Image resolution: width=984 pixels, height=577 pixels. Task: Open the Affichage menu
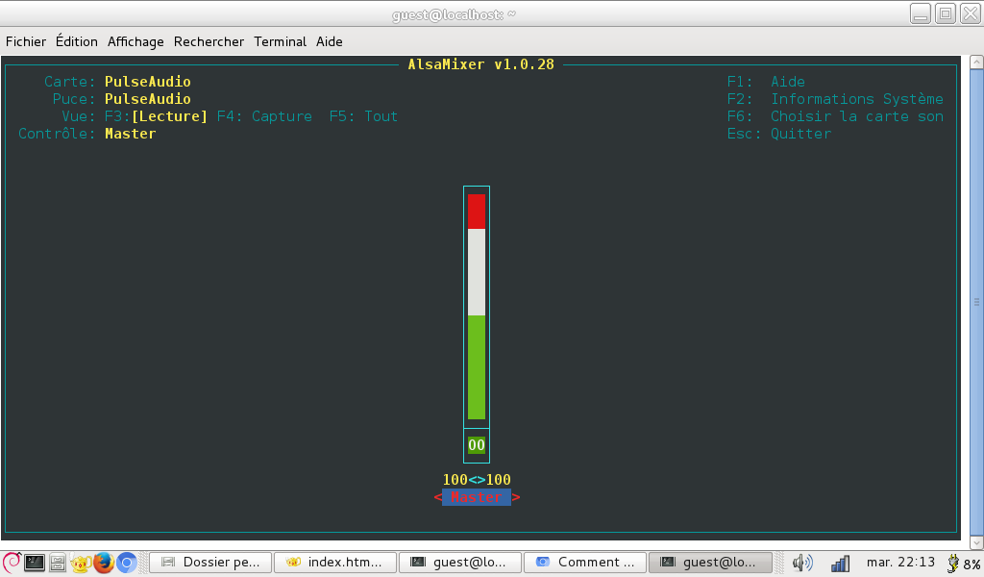[x=135, y=41]
